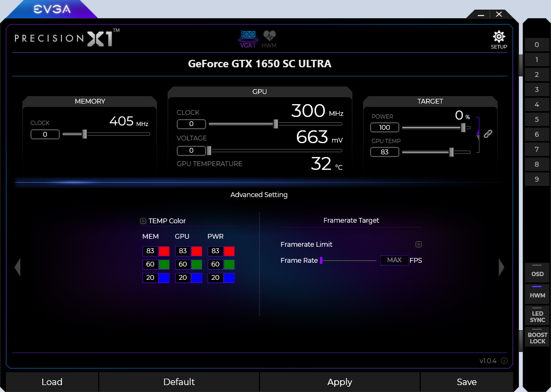
Task: Click the PWR blue color swatch
Action: pyautogui.click(x=229, y=278)
